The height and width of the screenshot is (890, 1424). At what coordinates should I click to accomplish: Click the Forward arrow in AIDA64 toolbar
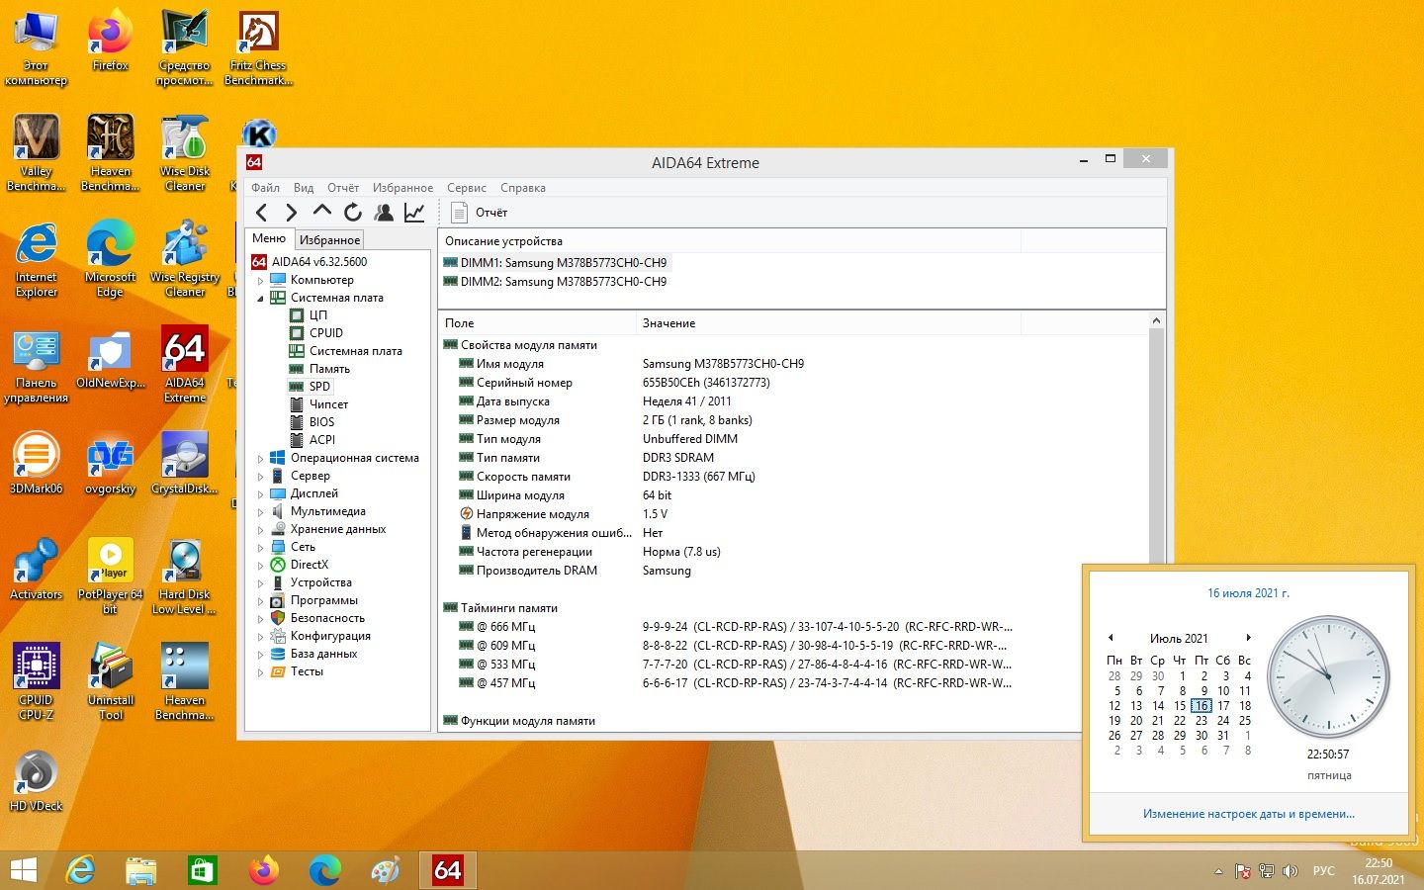[x=291, y=213]
